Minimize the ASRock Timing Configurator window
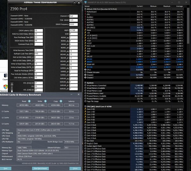Viewport: 191px width, 171px height. (74, 3)
